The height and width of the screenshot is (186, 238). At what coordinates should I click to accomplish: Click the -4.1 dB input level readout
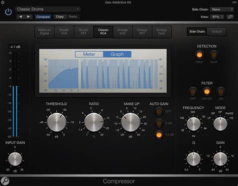(x=15, y=47)
